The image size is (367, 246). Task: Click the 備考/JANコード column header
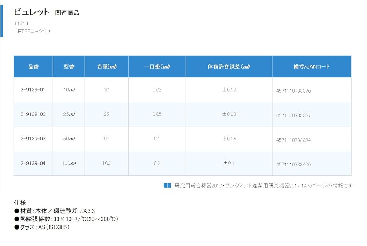(312, 67)
